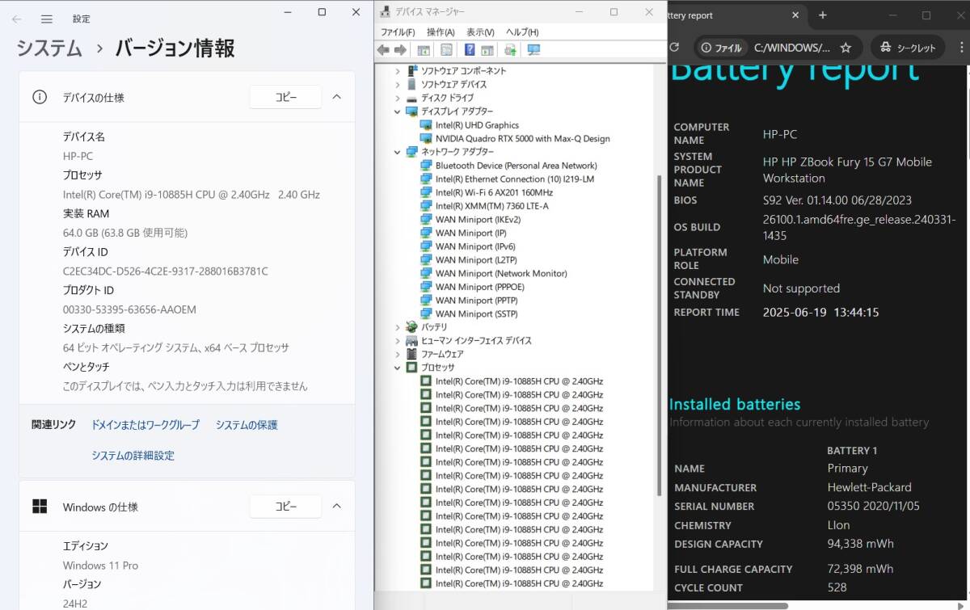This screenshot has height=610, width=970.
Task: Close the battery report browser tab
Action: (795, 15)
